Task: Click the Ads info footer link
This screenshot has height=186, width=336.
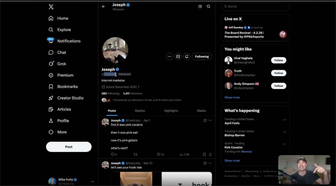Action: pyautogui.click(x=245, y=176)
